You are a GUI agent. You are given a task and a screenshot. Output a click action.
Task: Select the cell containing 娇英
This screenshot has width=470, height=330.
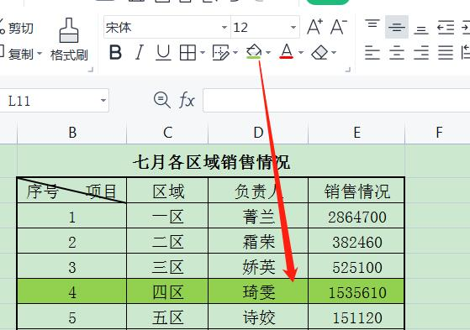click(x=258, y=266)
